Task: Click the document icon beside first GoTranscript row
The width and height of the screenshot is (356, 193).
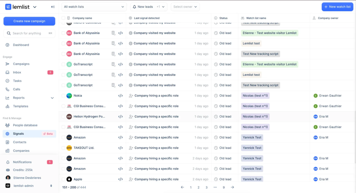Action: (x=113, y=65)
